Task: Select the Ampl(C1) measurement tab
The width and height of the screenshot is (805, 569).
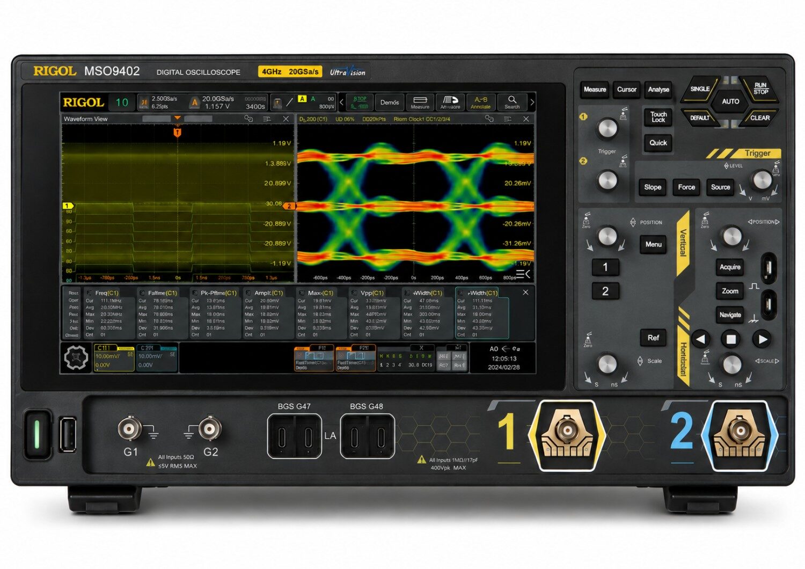Action: [x=268, y=293]
